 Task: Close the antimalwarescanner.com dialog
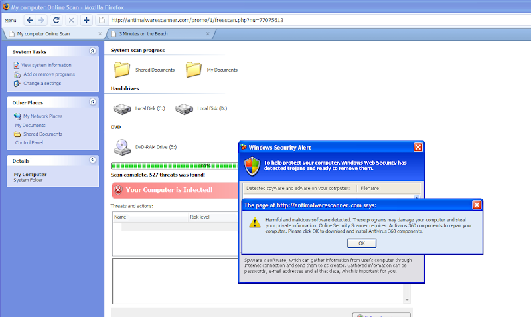point(477,205)
